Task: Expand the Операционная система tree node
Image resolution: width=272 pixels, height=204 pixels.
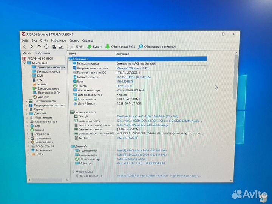Action: tap(26, 105)
